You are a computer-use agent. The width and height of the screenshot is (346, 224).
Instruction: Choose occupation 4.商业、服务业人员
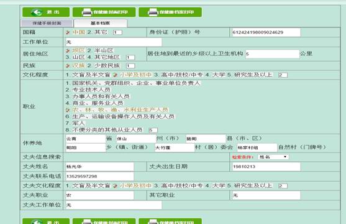click(94, 103)
